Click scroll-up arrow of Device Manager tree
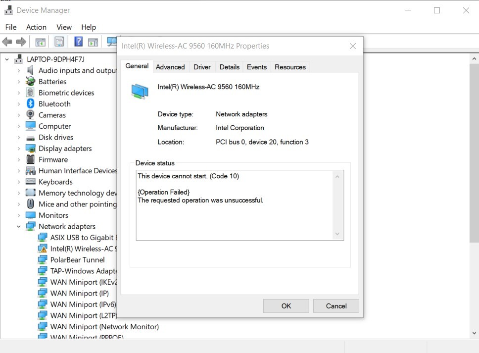479x353 pixels. click(474, 58)
